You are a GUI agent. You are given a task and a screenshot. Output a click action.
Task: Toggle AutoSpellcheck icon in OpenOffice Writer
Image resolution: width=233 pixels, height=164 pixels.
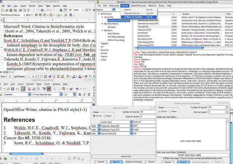49,89
